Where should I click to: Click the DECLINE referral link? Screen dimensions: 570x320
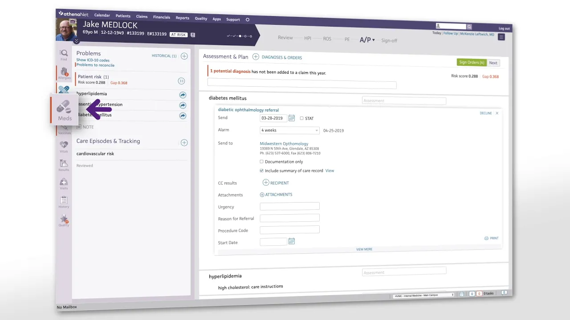(486, 113)
